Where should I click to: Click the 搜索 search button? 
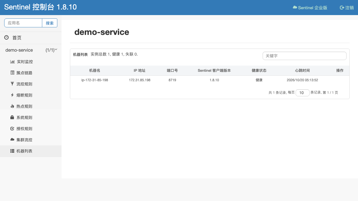click(x=50, y=23)
